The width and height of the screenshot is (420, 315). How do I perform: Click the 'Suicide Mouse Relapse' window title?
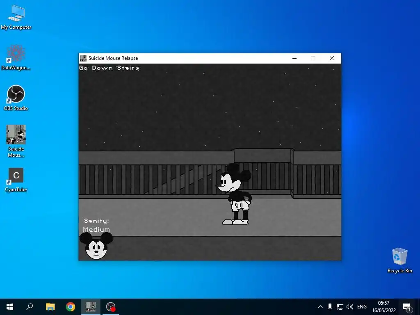click(x=113, y=58)
